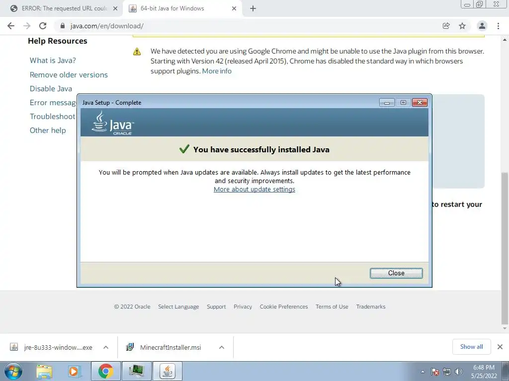Open a new browser tab
The width and height of the screenshot is (509, 381).
click(253, 8)
